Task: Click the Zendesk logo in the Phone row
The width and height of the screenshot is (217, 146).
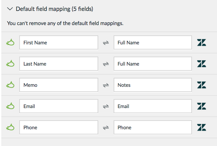Action: pos(202,127)
